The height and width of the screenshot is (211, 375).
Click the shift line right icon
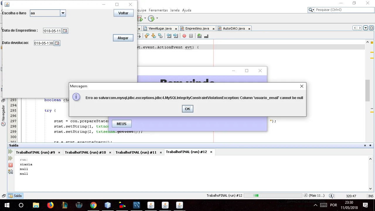(176, 36)
